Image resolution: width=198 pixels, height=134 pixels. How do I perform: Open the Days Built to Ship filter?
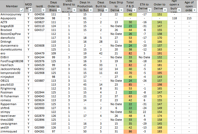pos(106,10)
